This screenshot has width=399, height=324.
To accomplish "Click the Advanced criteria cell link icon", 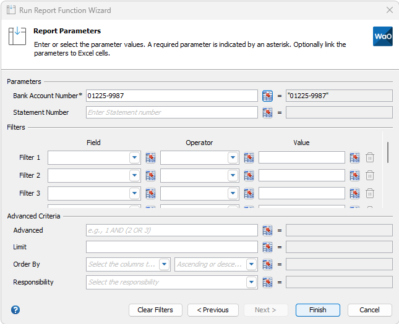I will (x=267, y=230).
